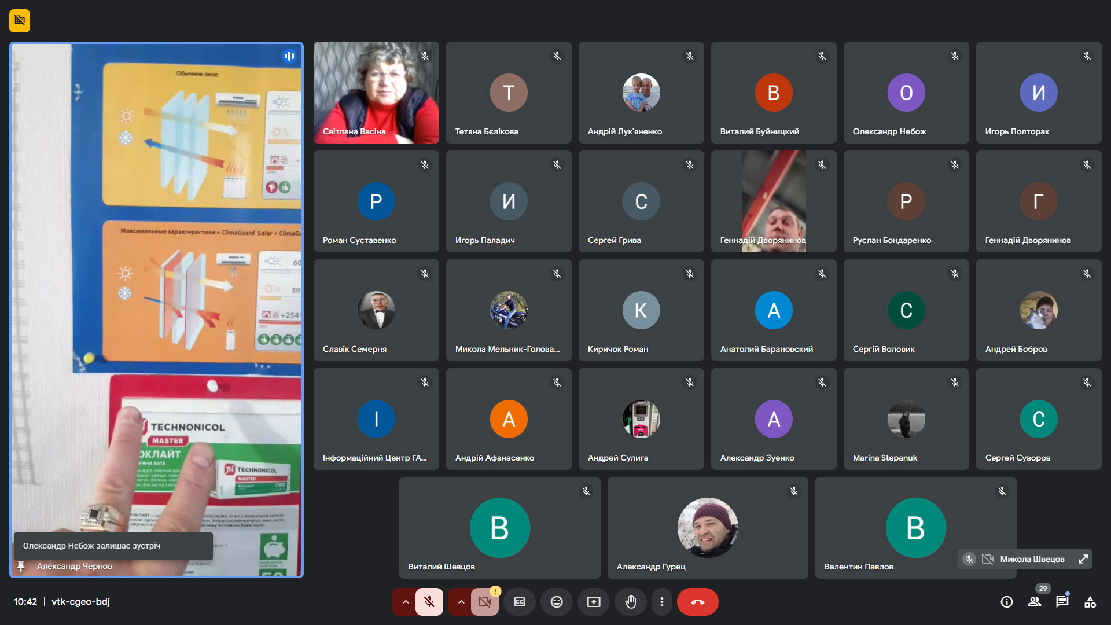Open the chat panel
Screen dimensions: 1111x625
[x=1062, y=602]
